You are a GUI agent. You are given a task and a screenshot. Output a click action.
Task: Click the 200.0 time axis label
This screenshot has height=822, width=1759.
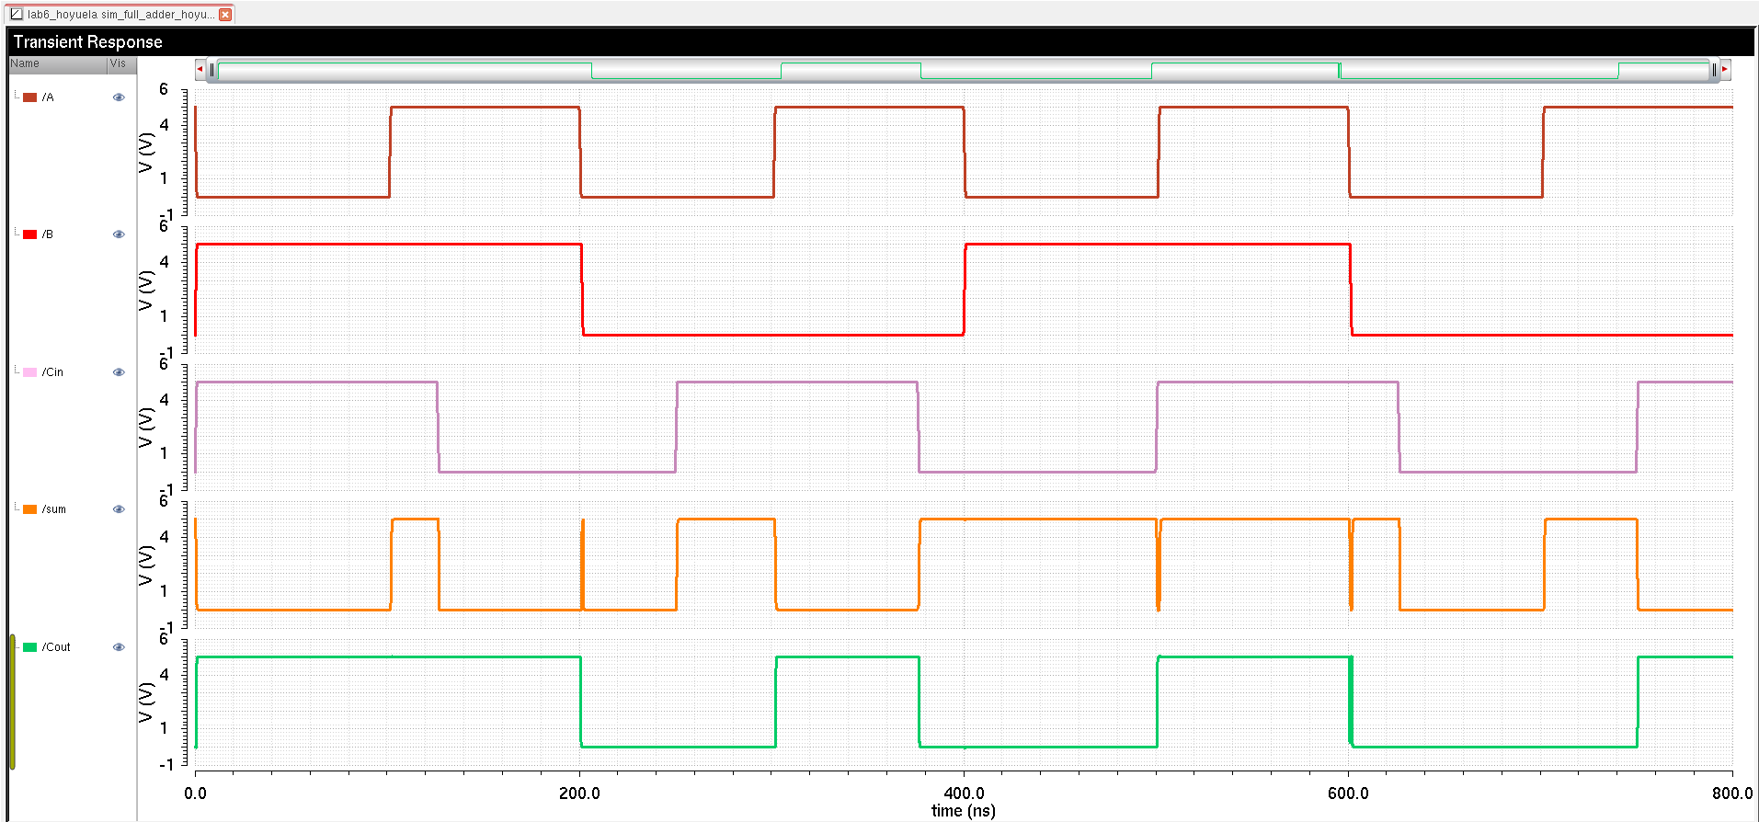pyautogui.click(x=579, y=793)
